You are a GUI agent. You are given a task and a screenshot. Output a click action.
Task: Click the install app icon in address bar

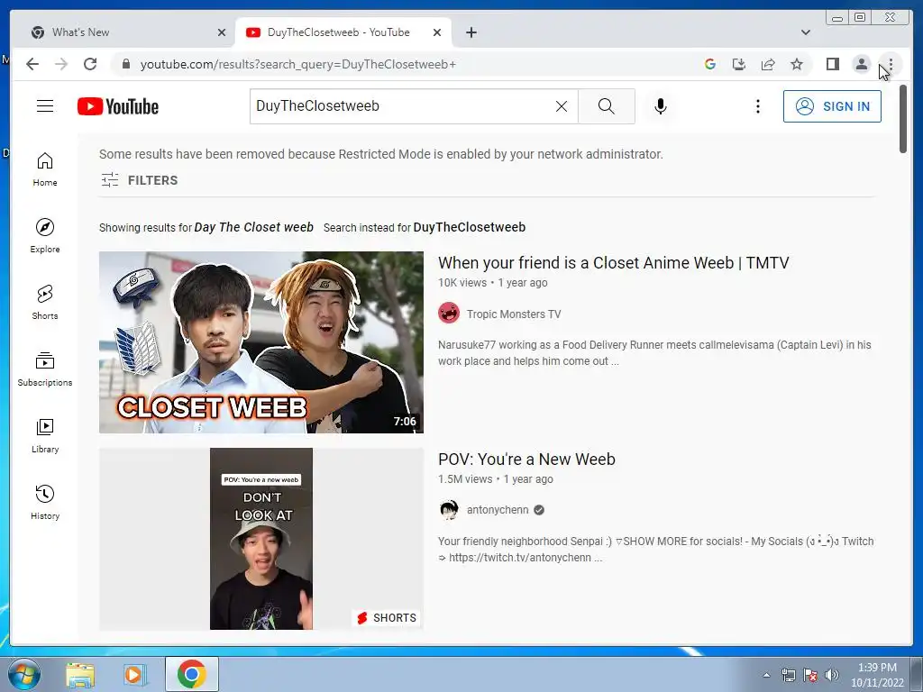point(739,64)
